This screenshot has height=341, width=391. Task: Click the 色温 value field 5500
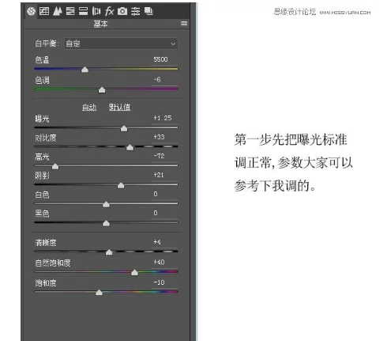(165, 59)
